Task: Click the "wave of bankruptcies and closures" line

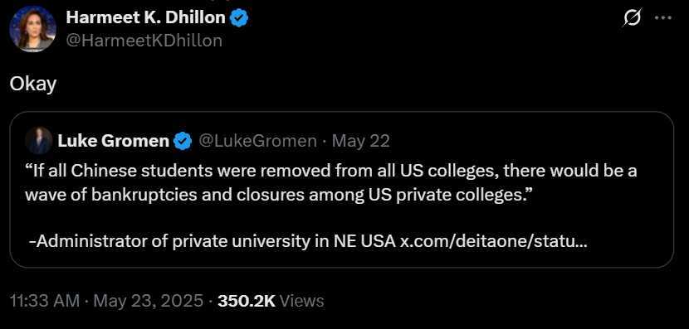Action: pos(279,195)
